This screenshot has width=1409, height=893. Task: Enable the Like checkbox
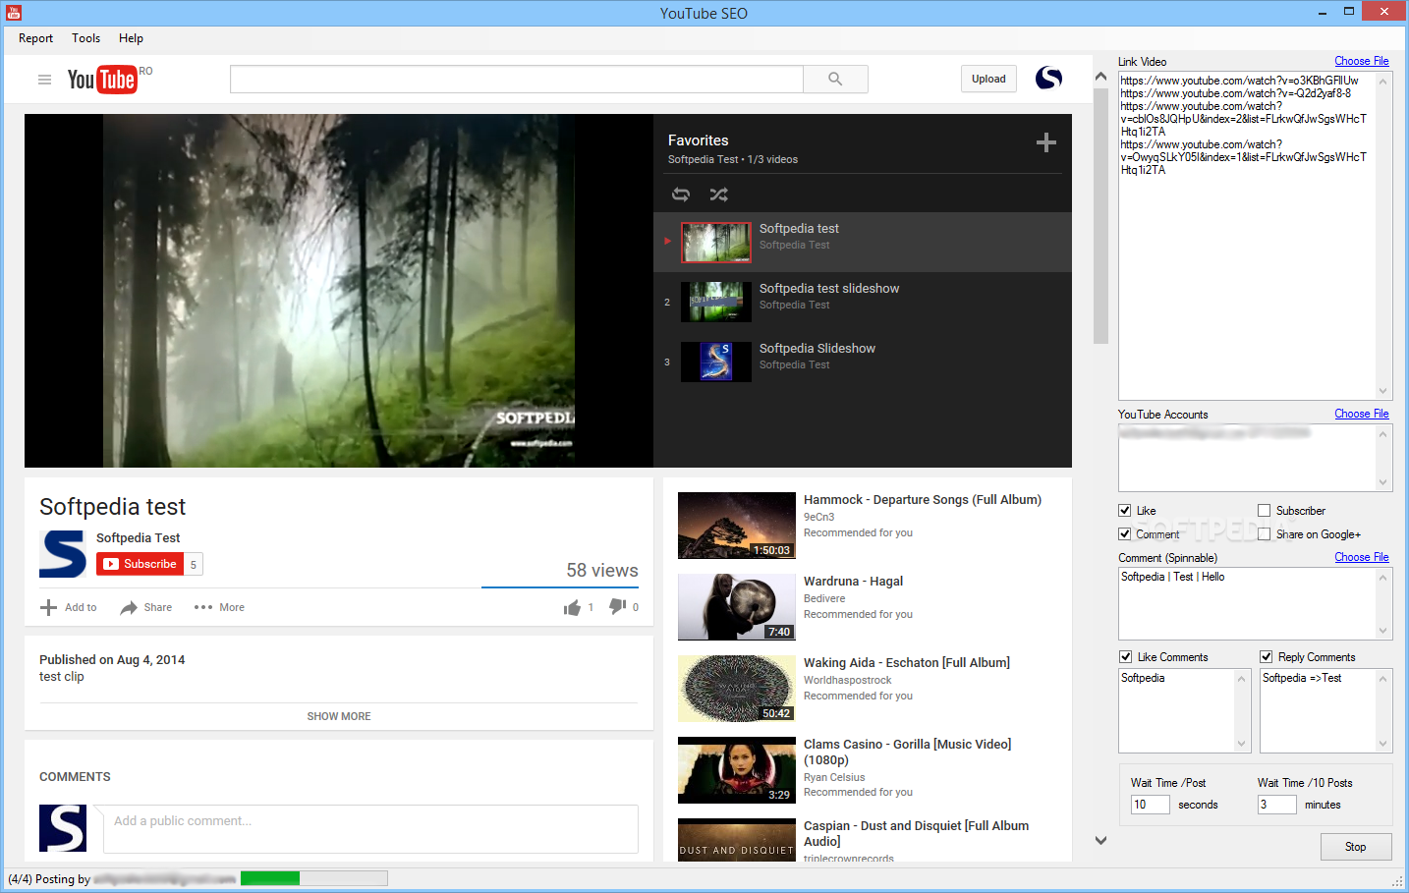pos(1124,511)
